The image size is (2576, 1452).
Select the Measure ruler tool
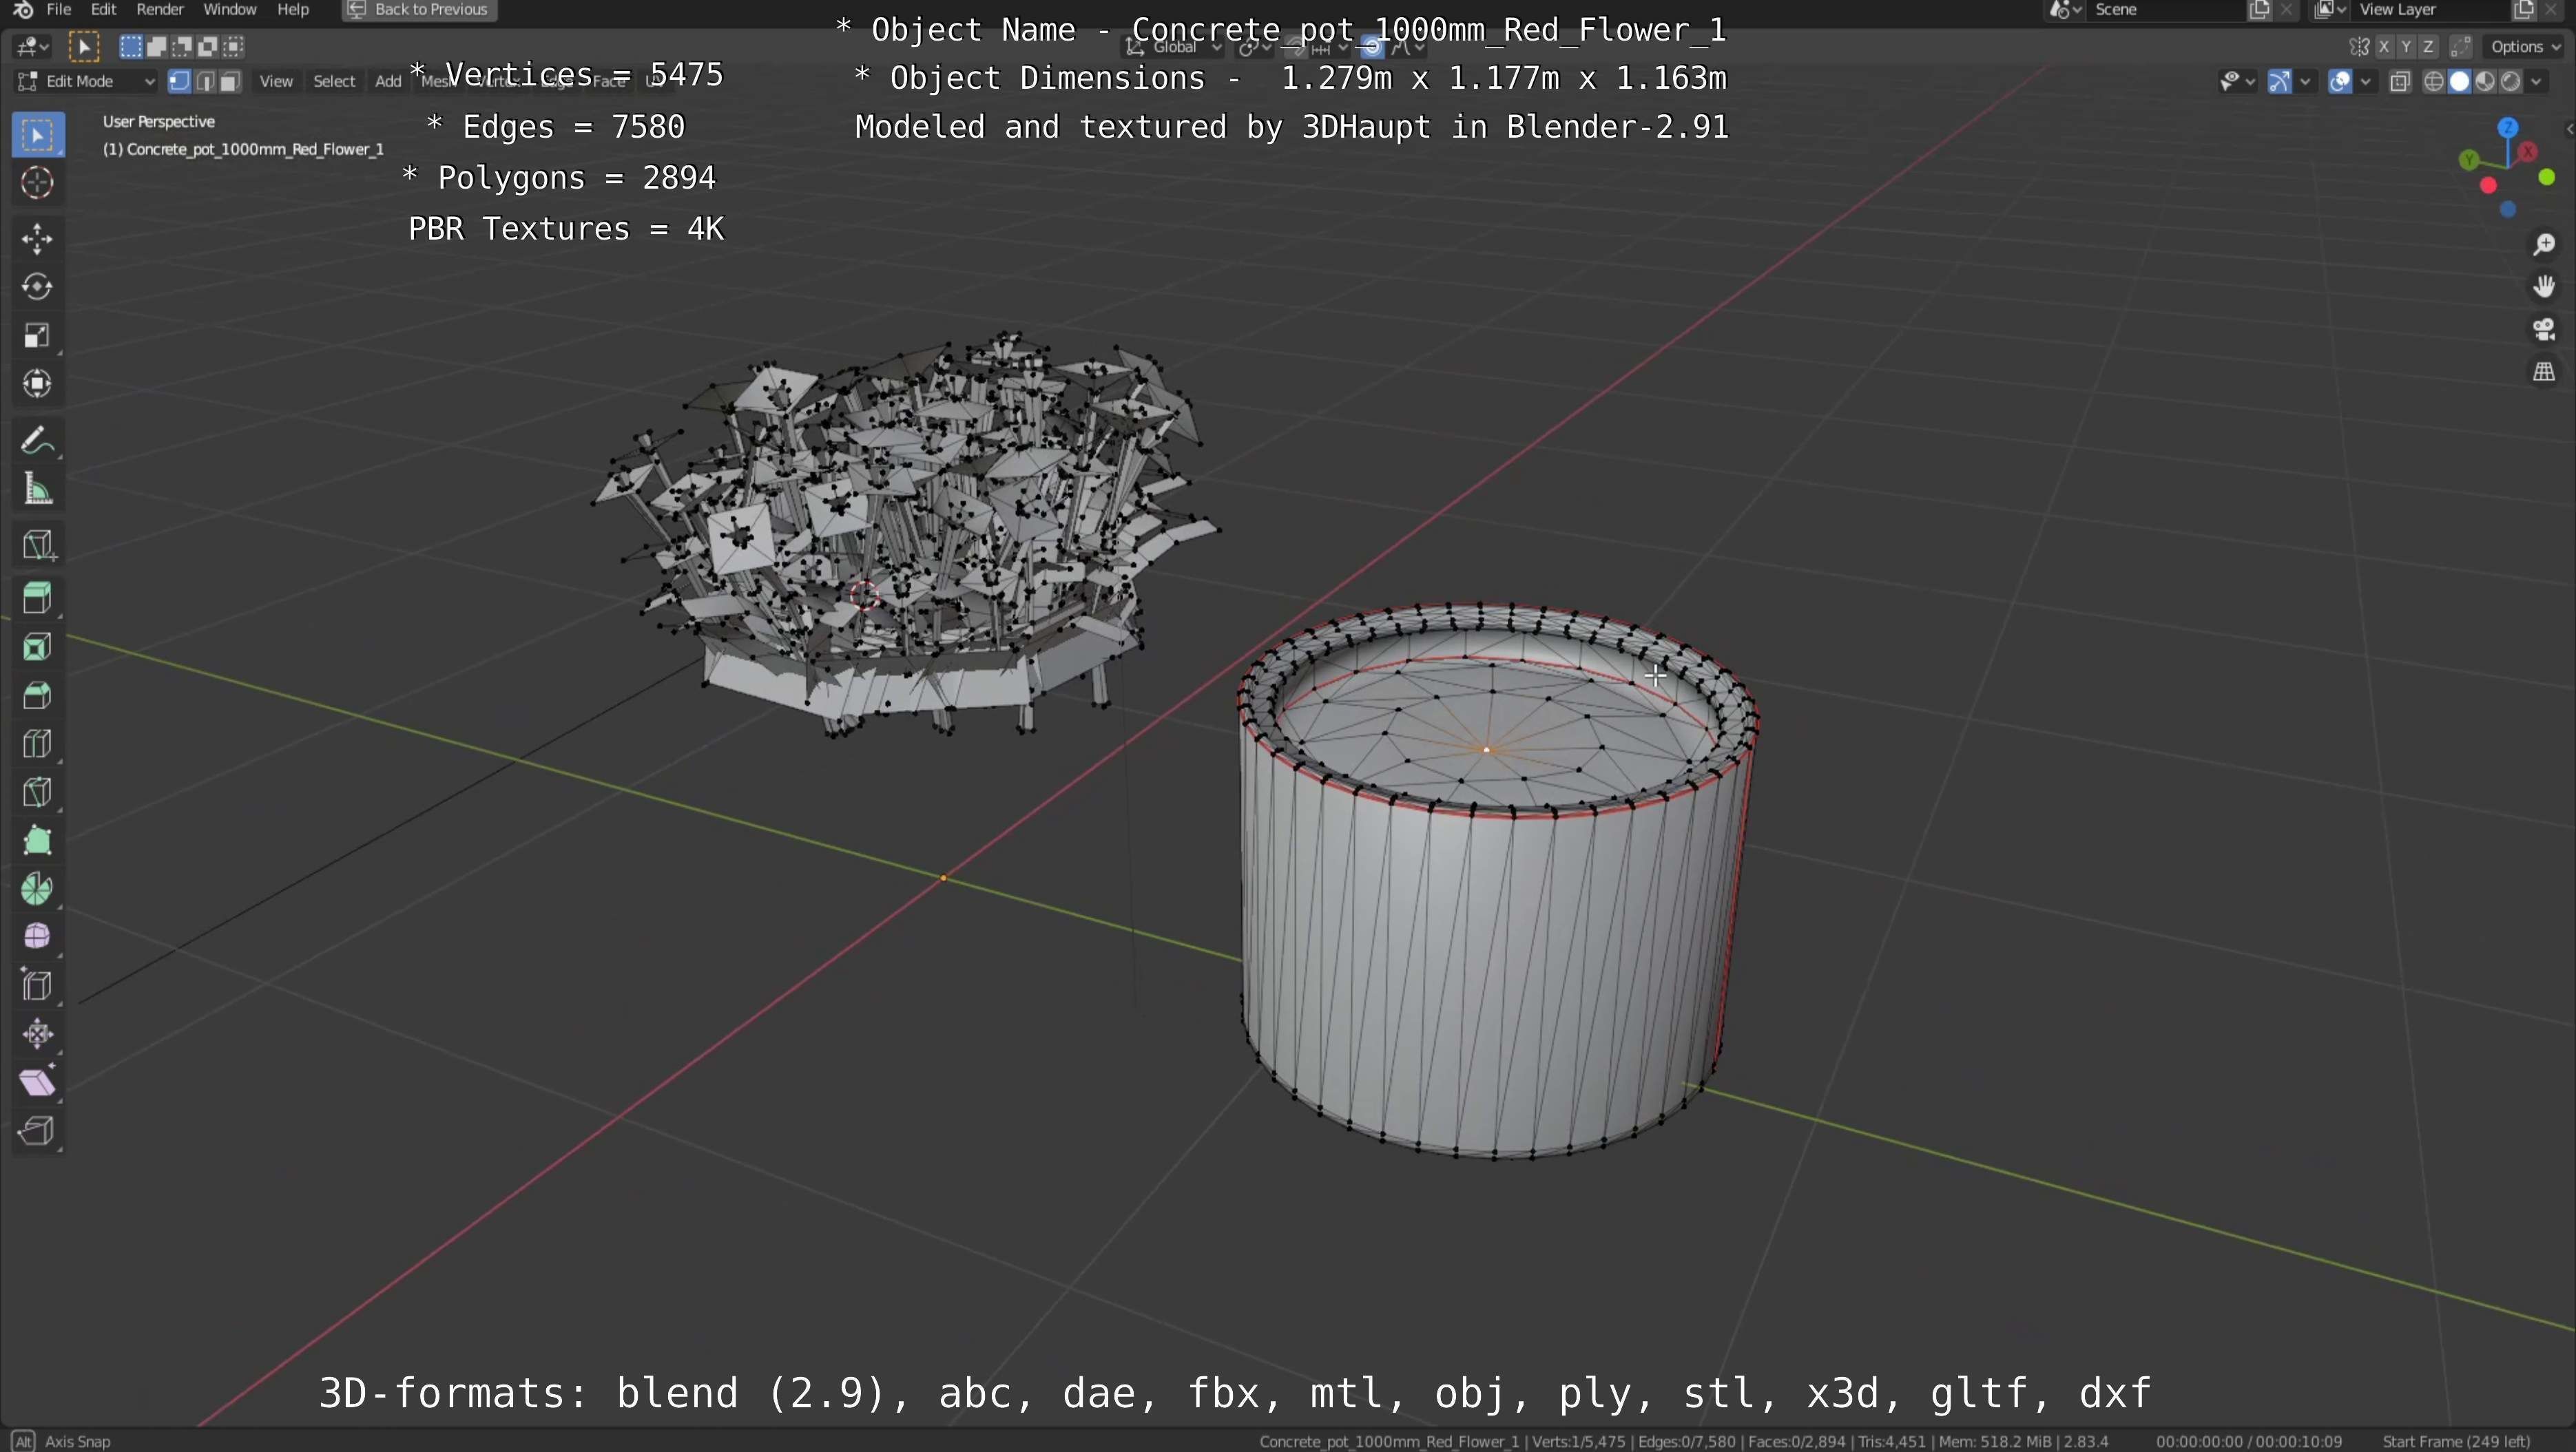click(38, 489)
